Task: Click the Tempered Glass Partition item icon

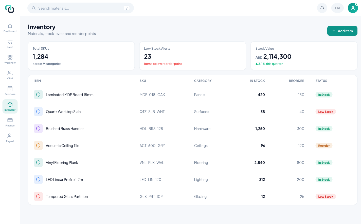Action: click(38, 196)
